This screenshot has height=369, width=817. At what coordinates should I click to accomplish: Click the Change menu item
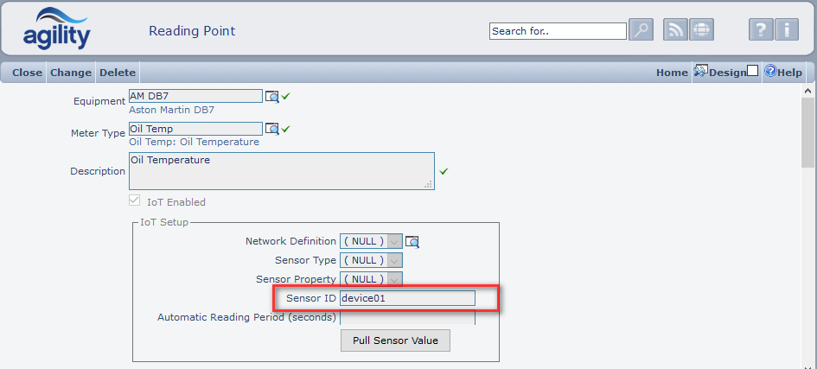[x=70, y=73]
